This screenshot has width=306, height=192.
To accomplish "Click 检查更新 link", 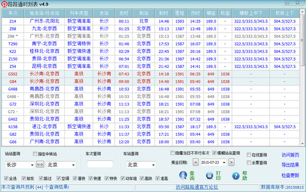I will tap(290, 175).
